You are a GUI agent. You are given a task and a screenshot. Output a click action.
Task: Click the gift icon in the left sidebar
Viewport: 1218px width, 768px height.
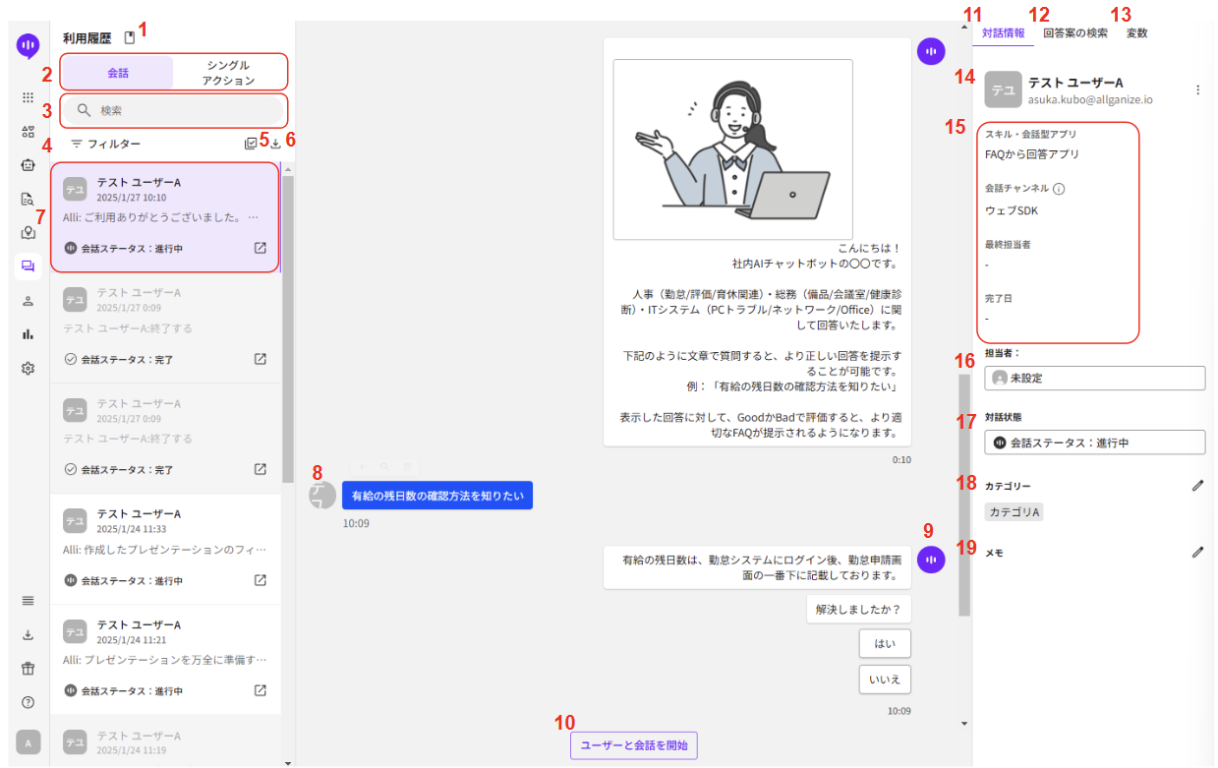coord(28,669)
